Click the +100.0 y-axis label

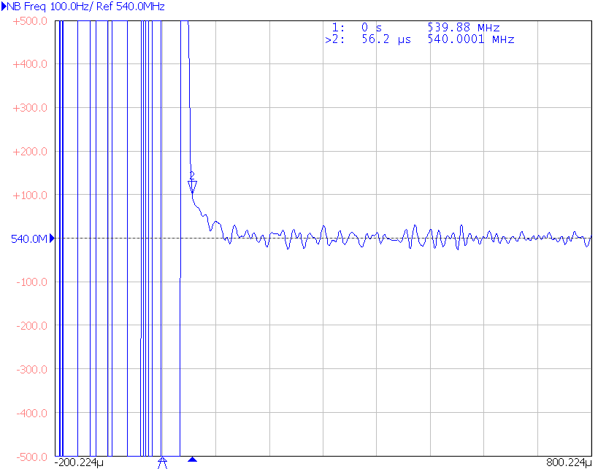click(30, 195)
